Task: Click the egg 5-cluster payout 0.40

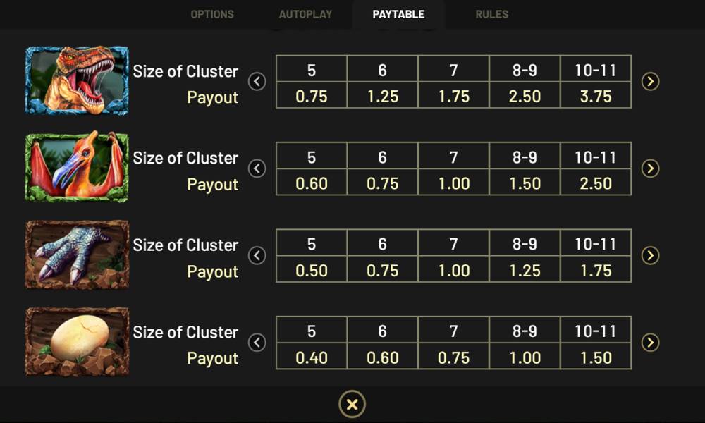Action: (x=312, y=358)
